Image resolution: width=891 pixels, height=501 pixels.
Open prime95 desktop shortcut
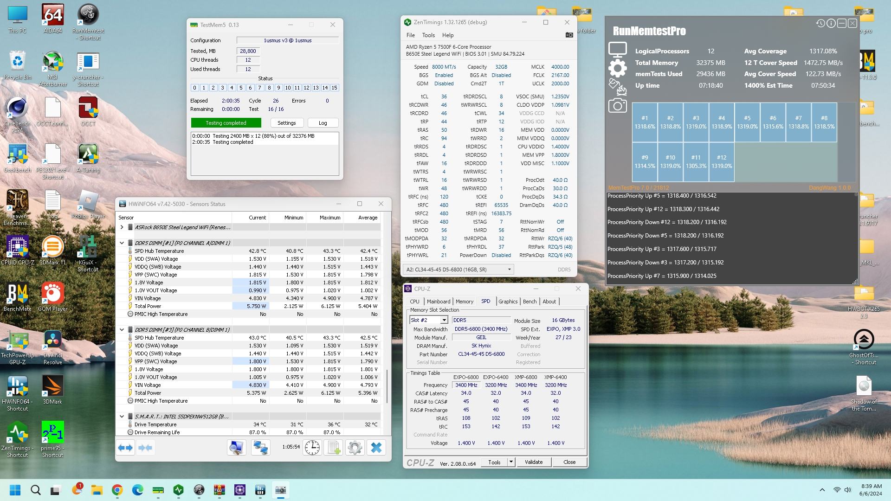click(53, 439)
